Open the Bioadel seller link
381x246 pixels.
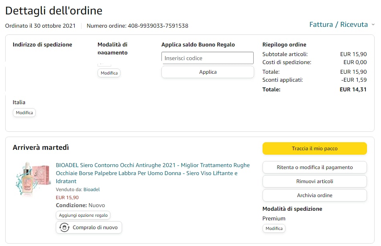pyautogui.click(x=92, y=190)
